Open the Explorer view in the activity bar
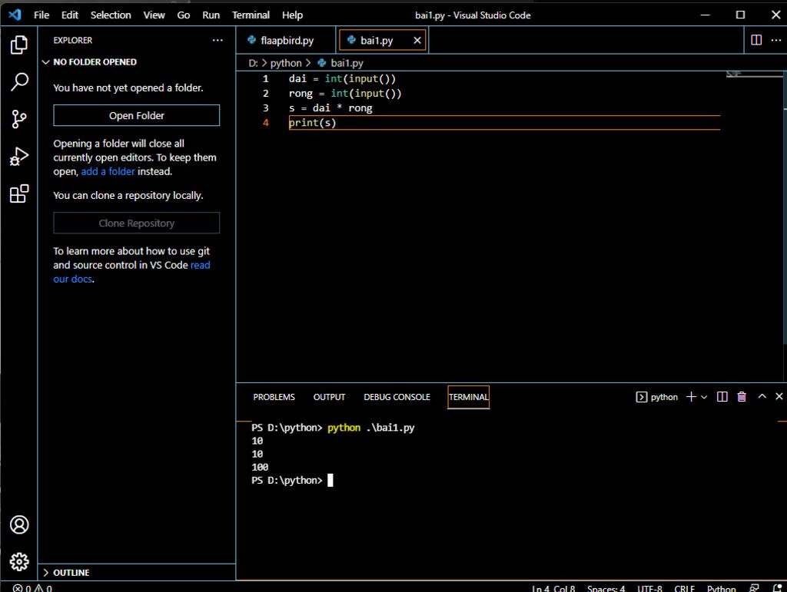The image size is (787, 592). pyautogui.click(x=19, y=45)
